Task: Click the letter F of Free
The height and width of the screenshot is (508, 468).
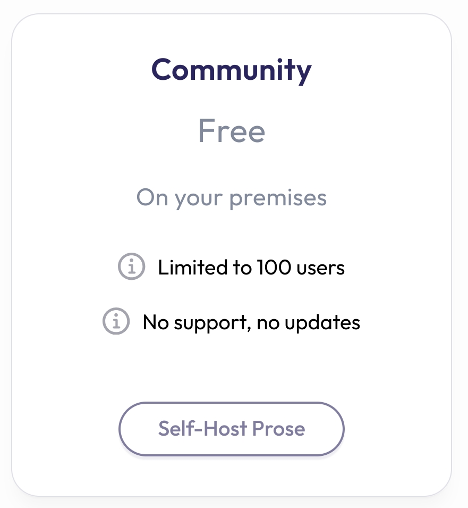Action: (x=206, y=131)
